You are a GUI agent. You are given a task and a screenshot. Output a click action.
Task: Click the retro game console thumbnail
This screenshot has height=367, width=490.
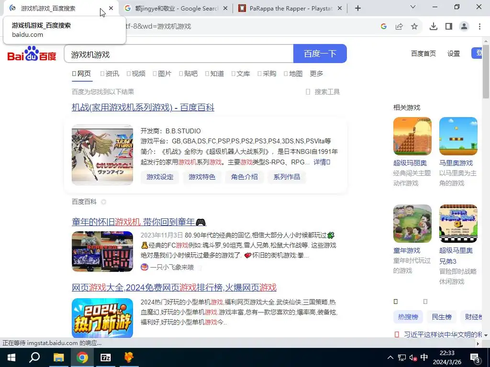tap(102, 251)
